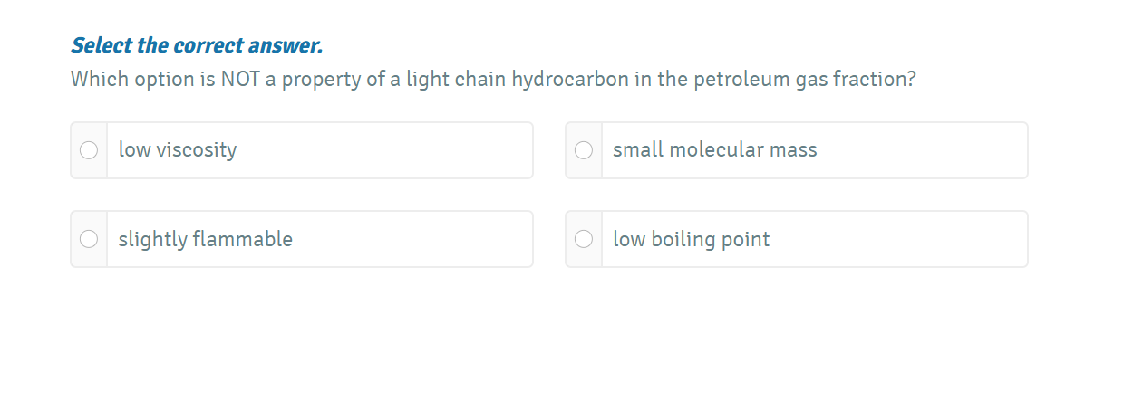Choose the small molecular mass radio button
This screenshot has height=411, width=1143.
pyautogui.click(x=584, y=150)
